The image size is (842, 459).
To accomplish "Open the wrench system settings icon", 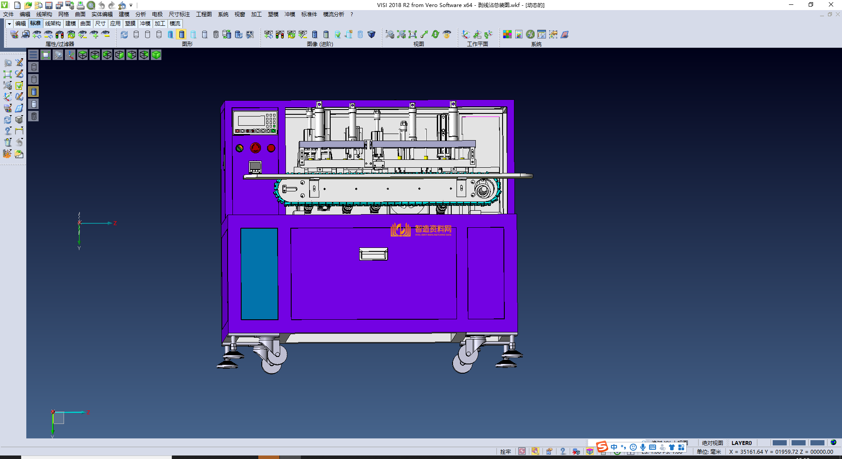I will tap(530, 34).
